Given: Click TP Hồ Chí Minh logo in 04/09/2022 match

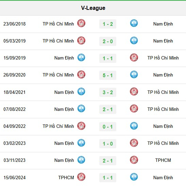Looking at the screenshot, I should [81, 126].
